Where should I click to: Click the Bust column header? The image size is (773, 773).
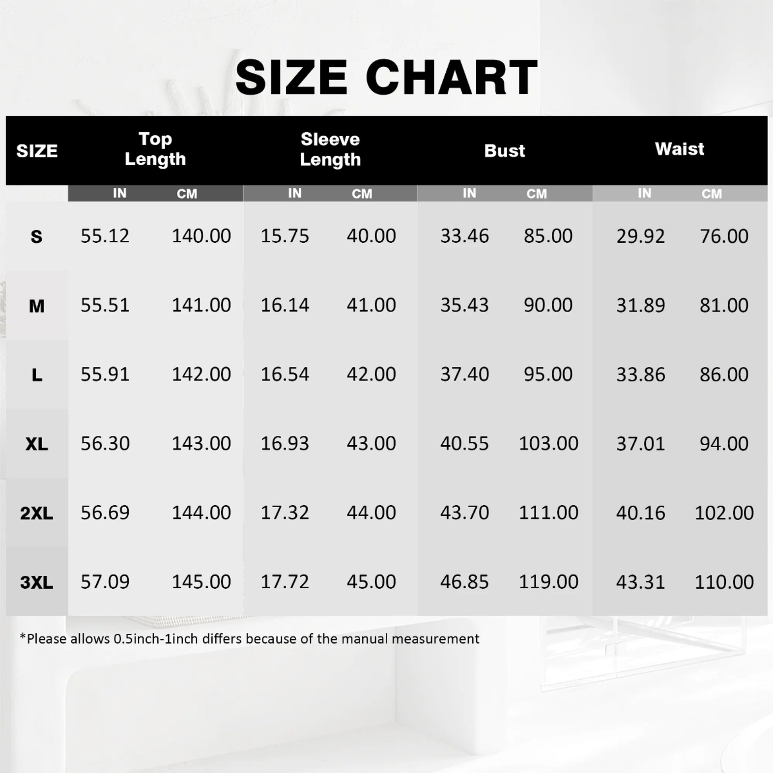[x=504, y=151]
